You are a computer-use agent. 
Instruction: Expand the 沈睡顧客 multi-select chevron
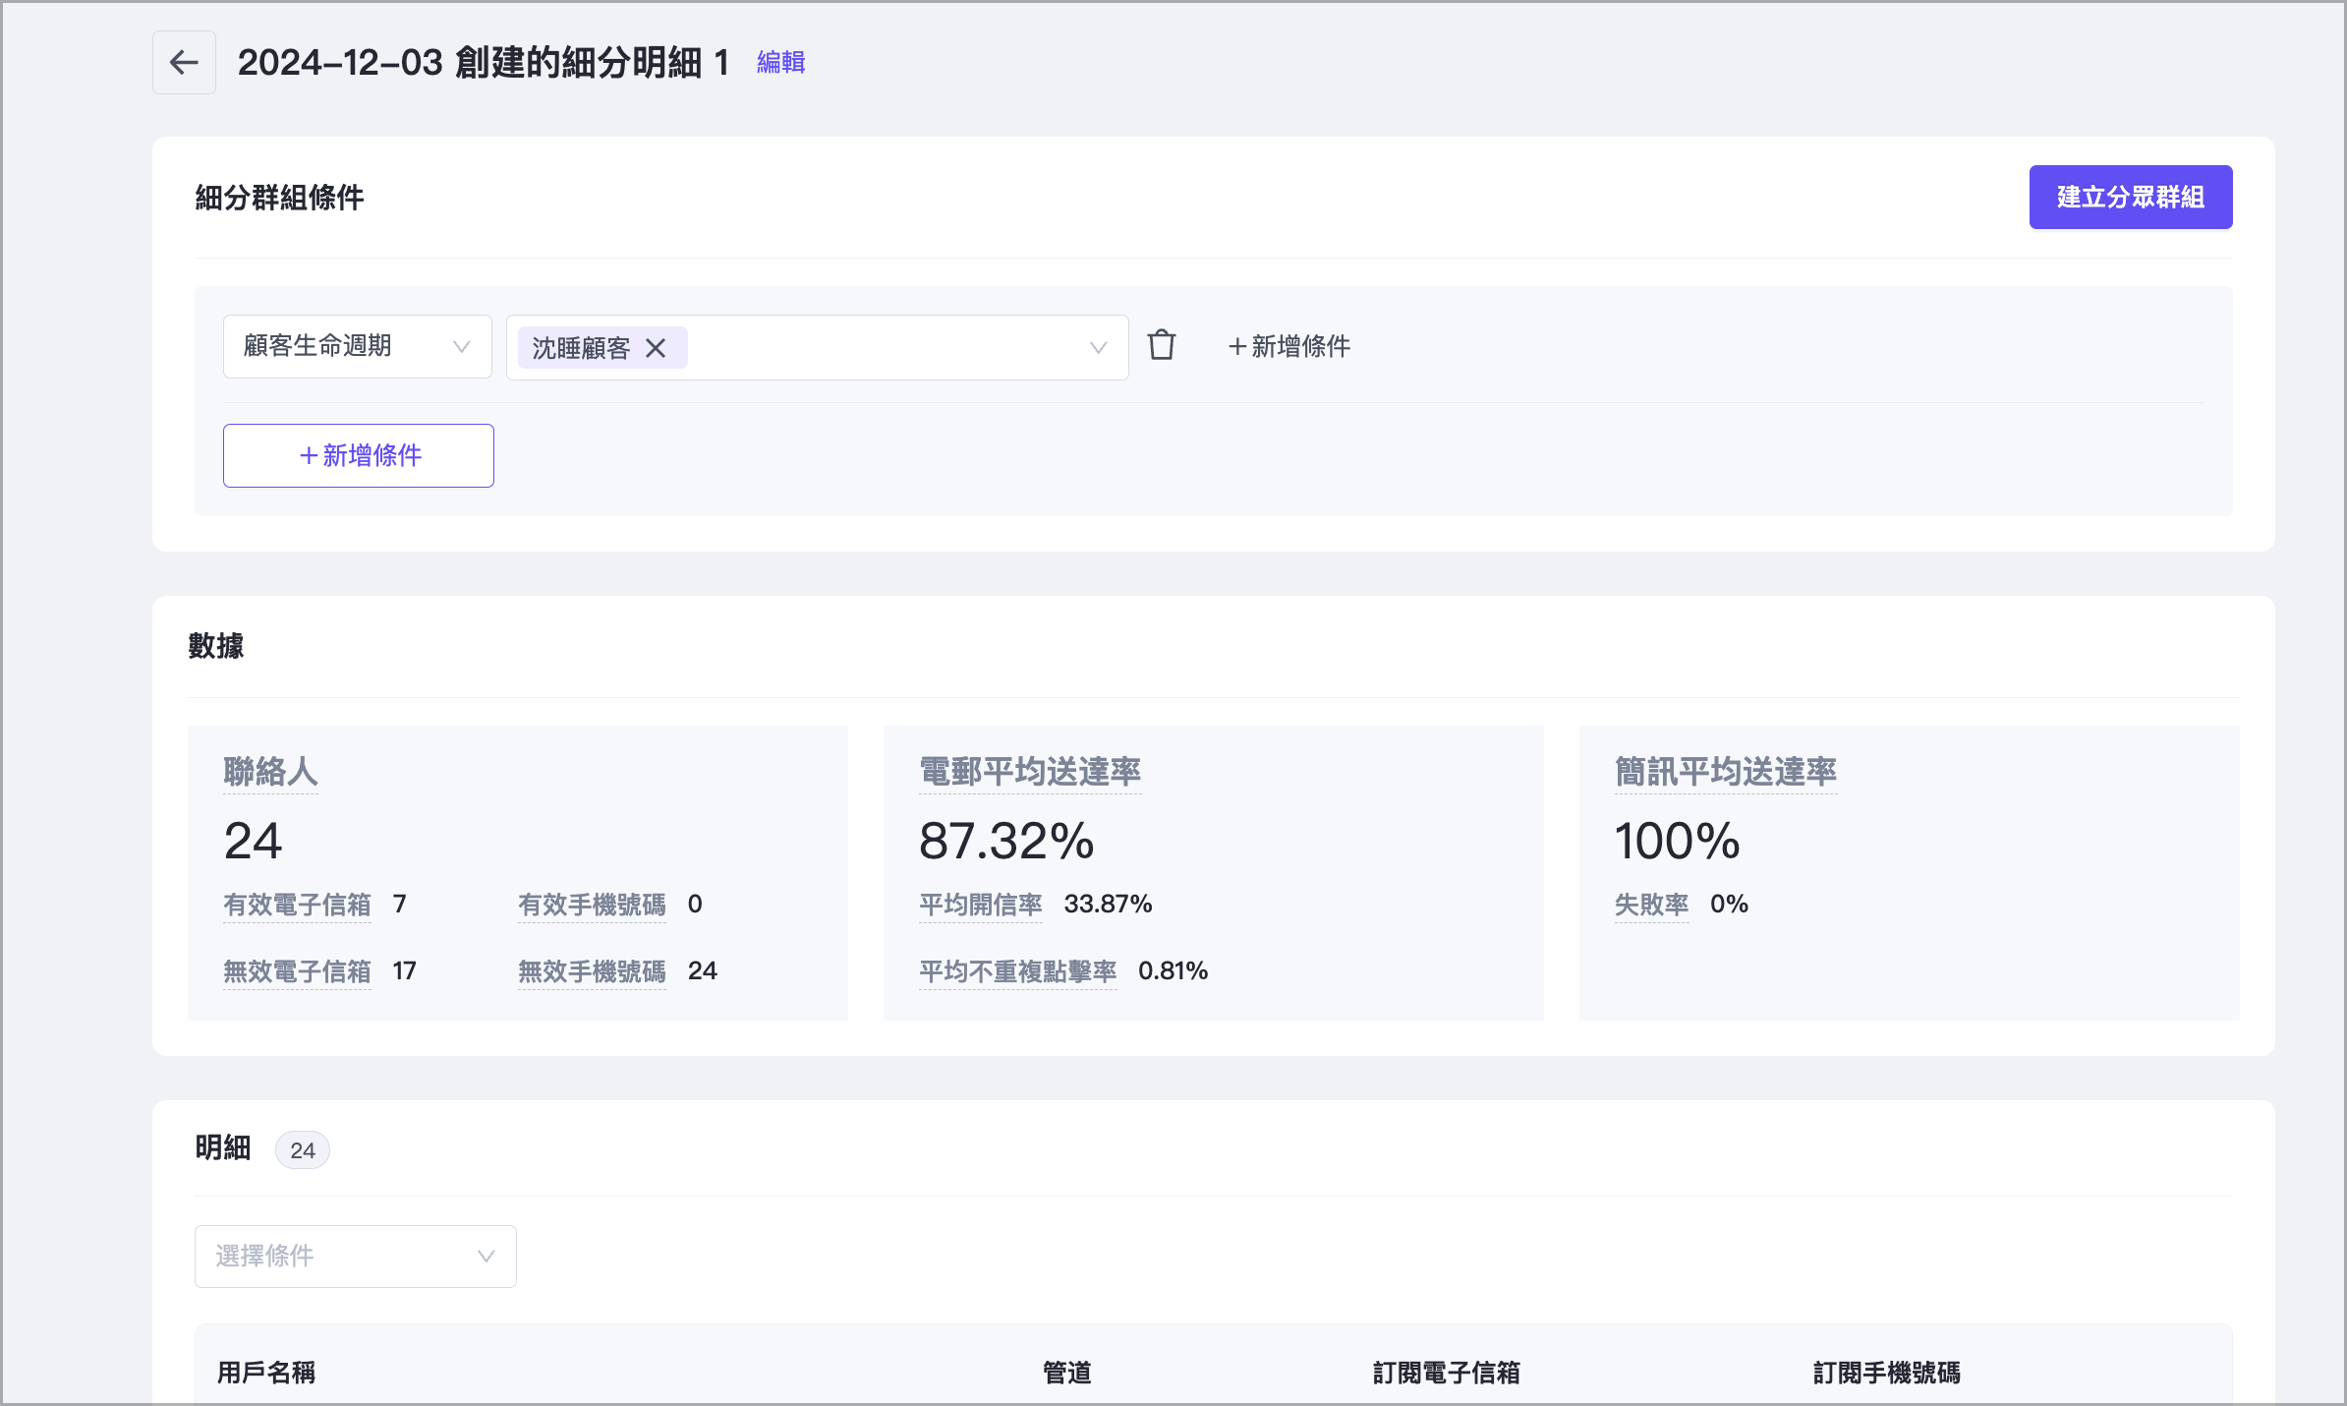coord(1098,348)
